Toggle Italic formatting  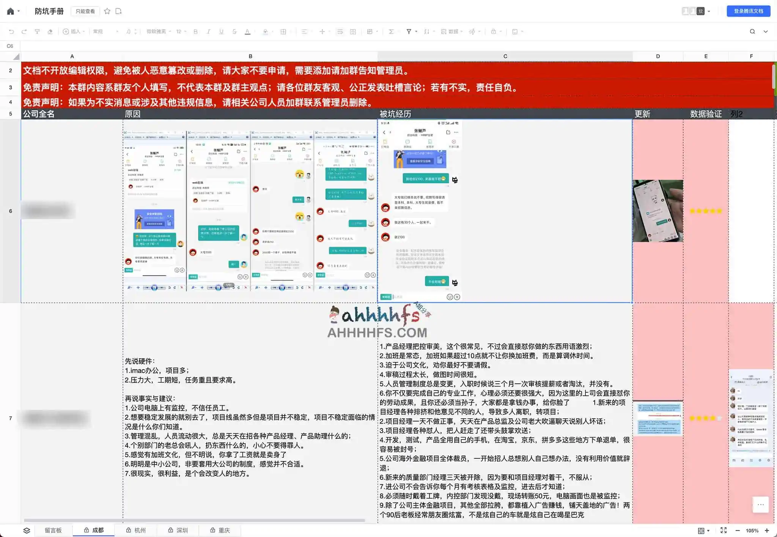pyautogui.click(x=208, y=31)
